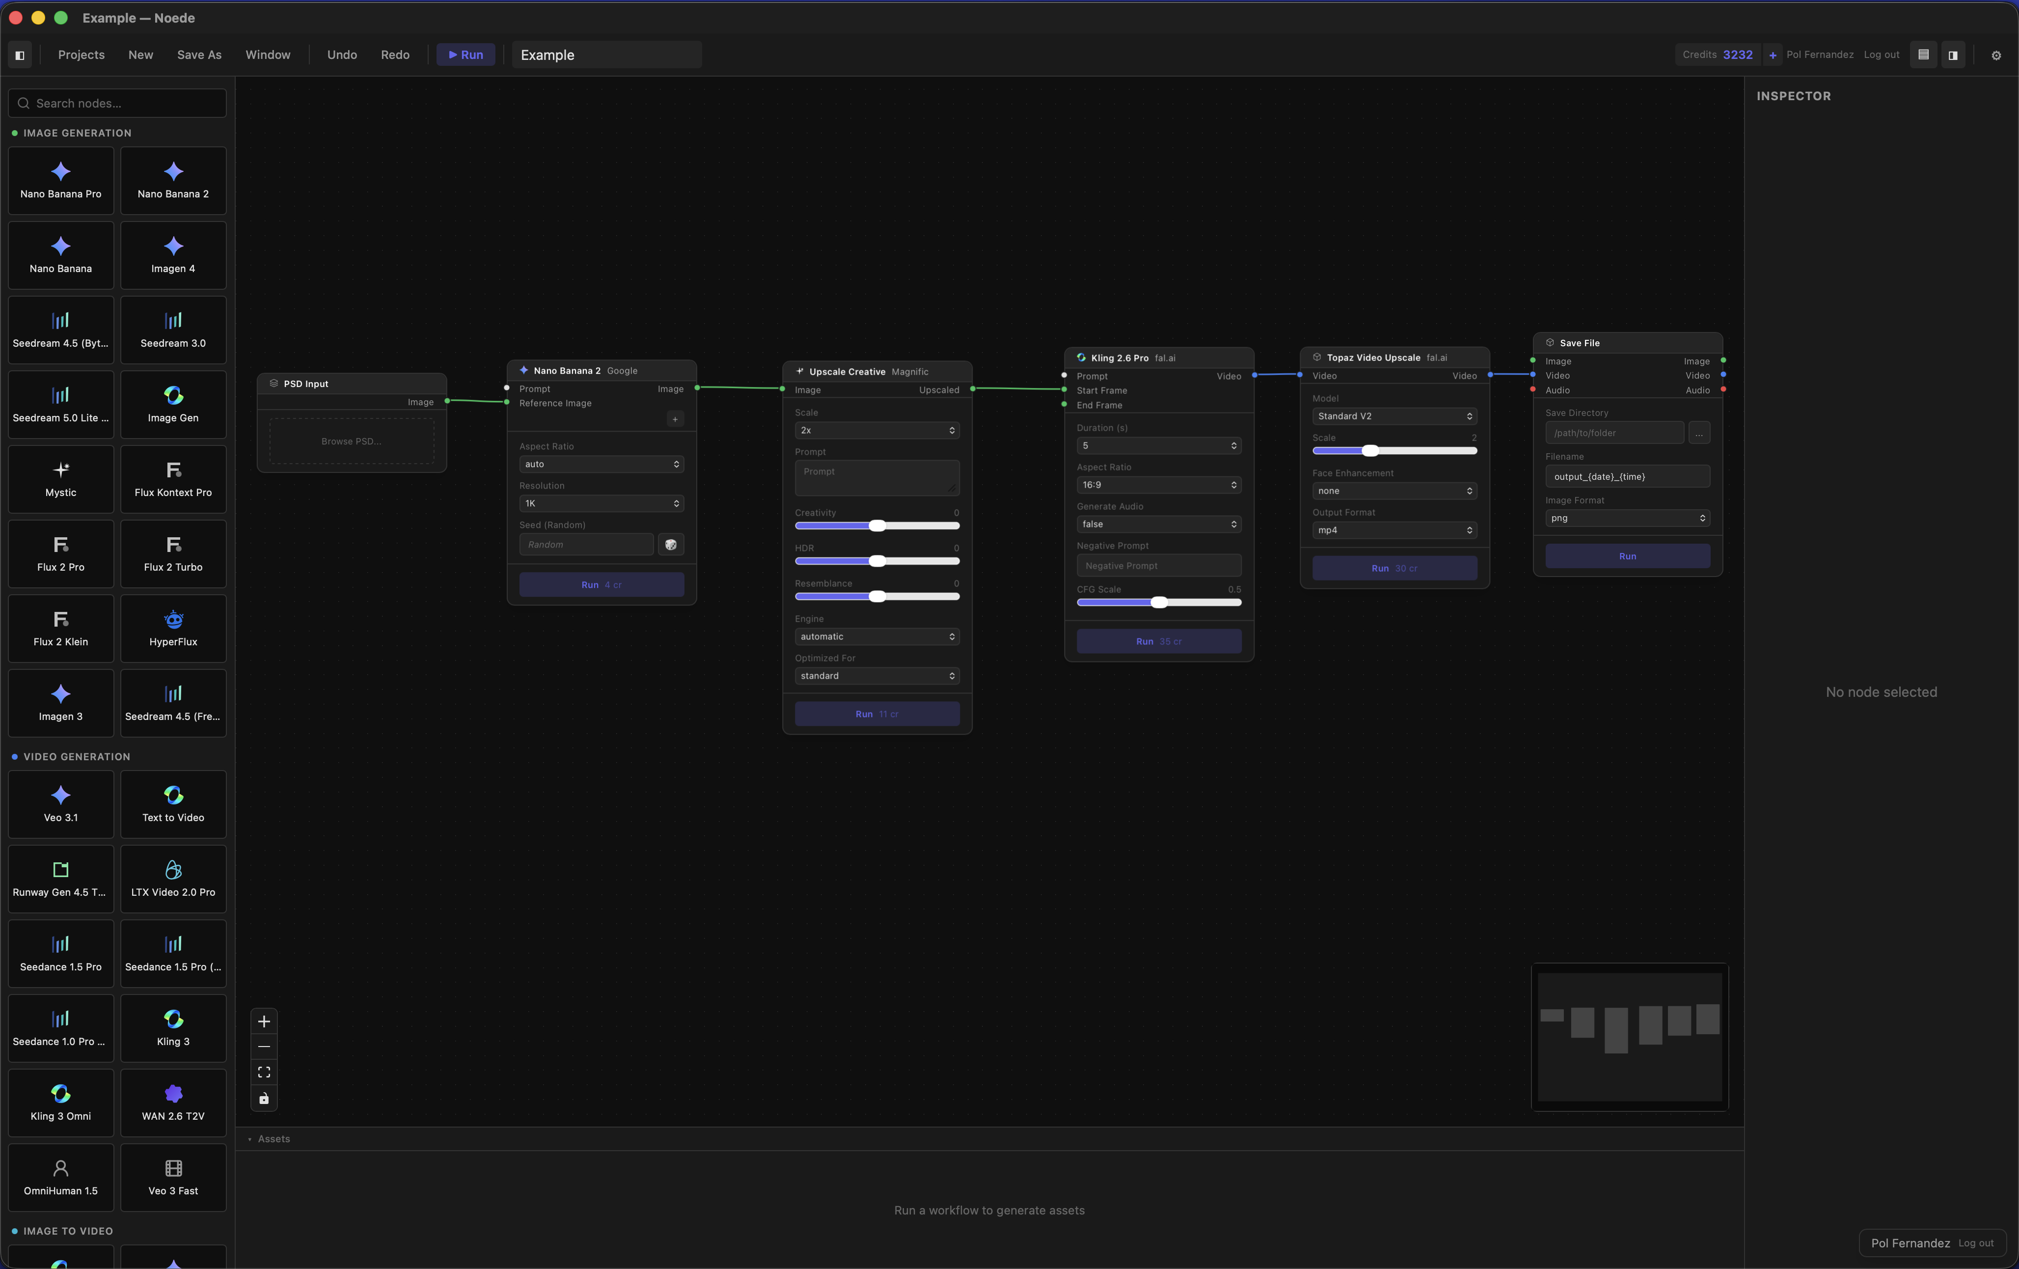2019x1269 pixels.
Task: Click Browse PSD in the PSD Input node
Action: click(x=352, y=441)
